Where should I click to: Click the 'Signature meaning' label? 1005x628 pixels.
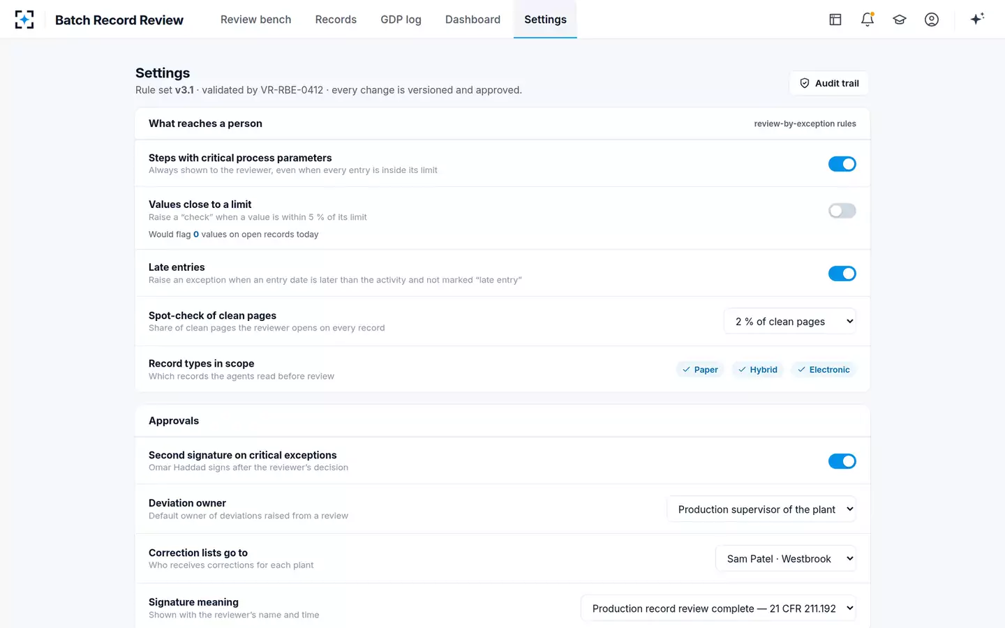pyautogui.click(x=193, y=602)
